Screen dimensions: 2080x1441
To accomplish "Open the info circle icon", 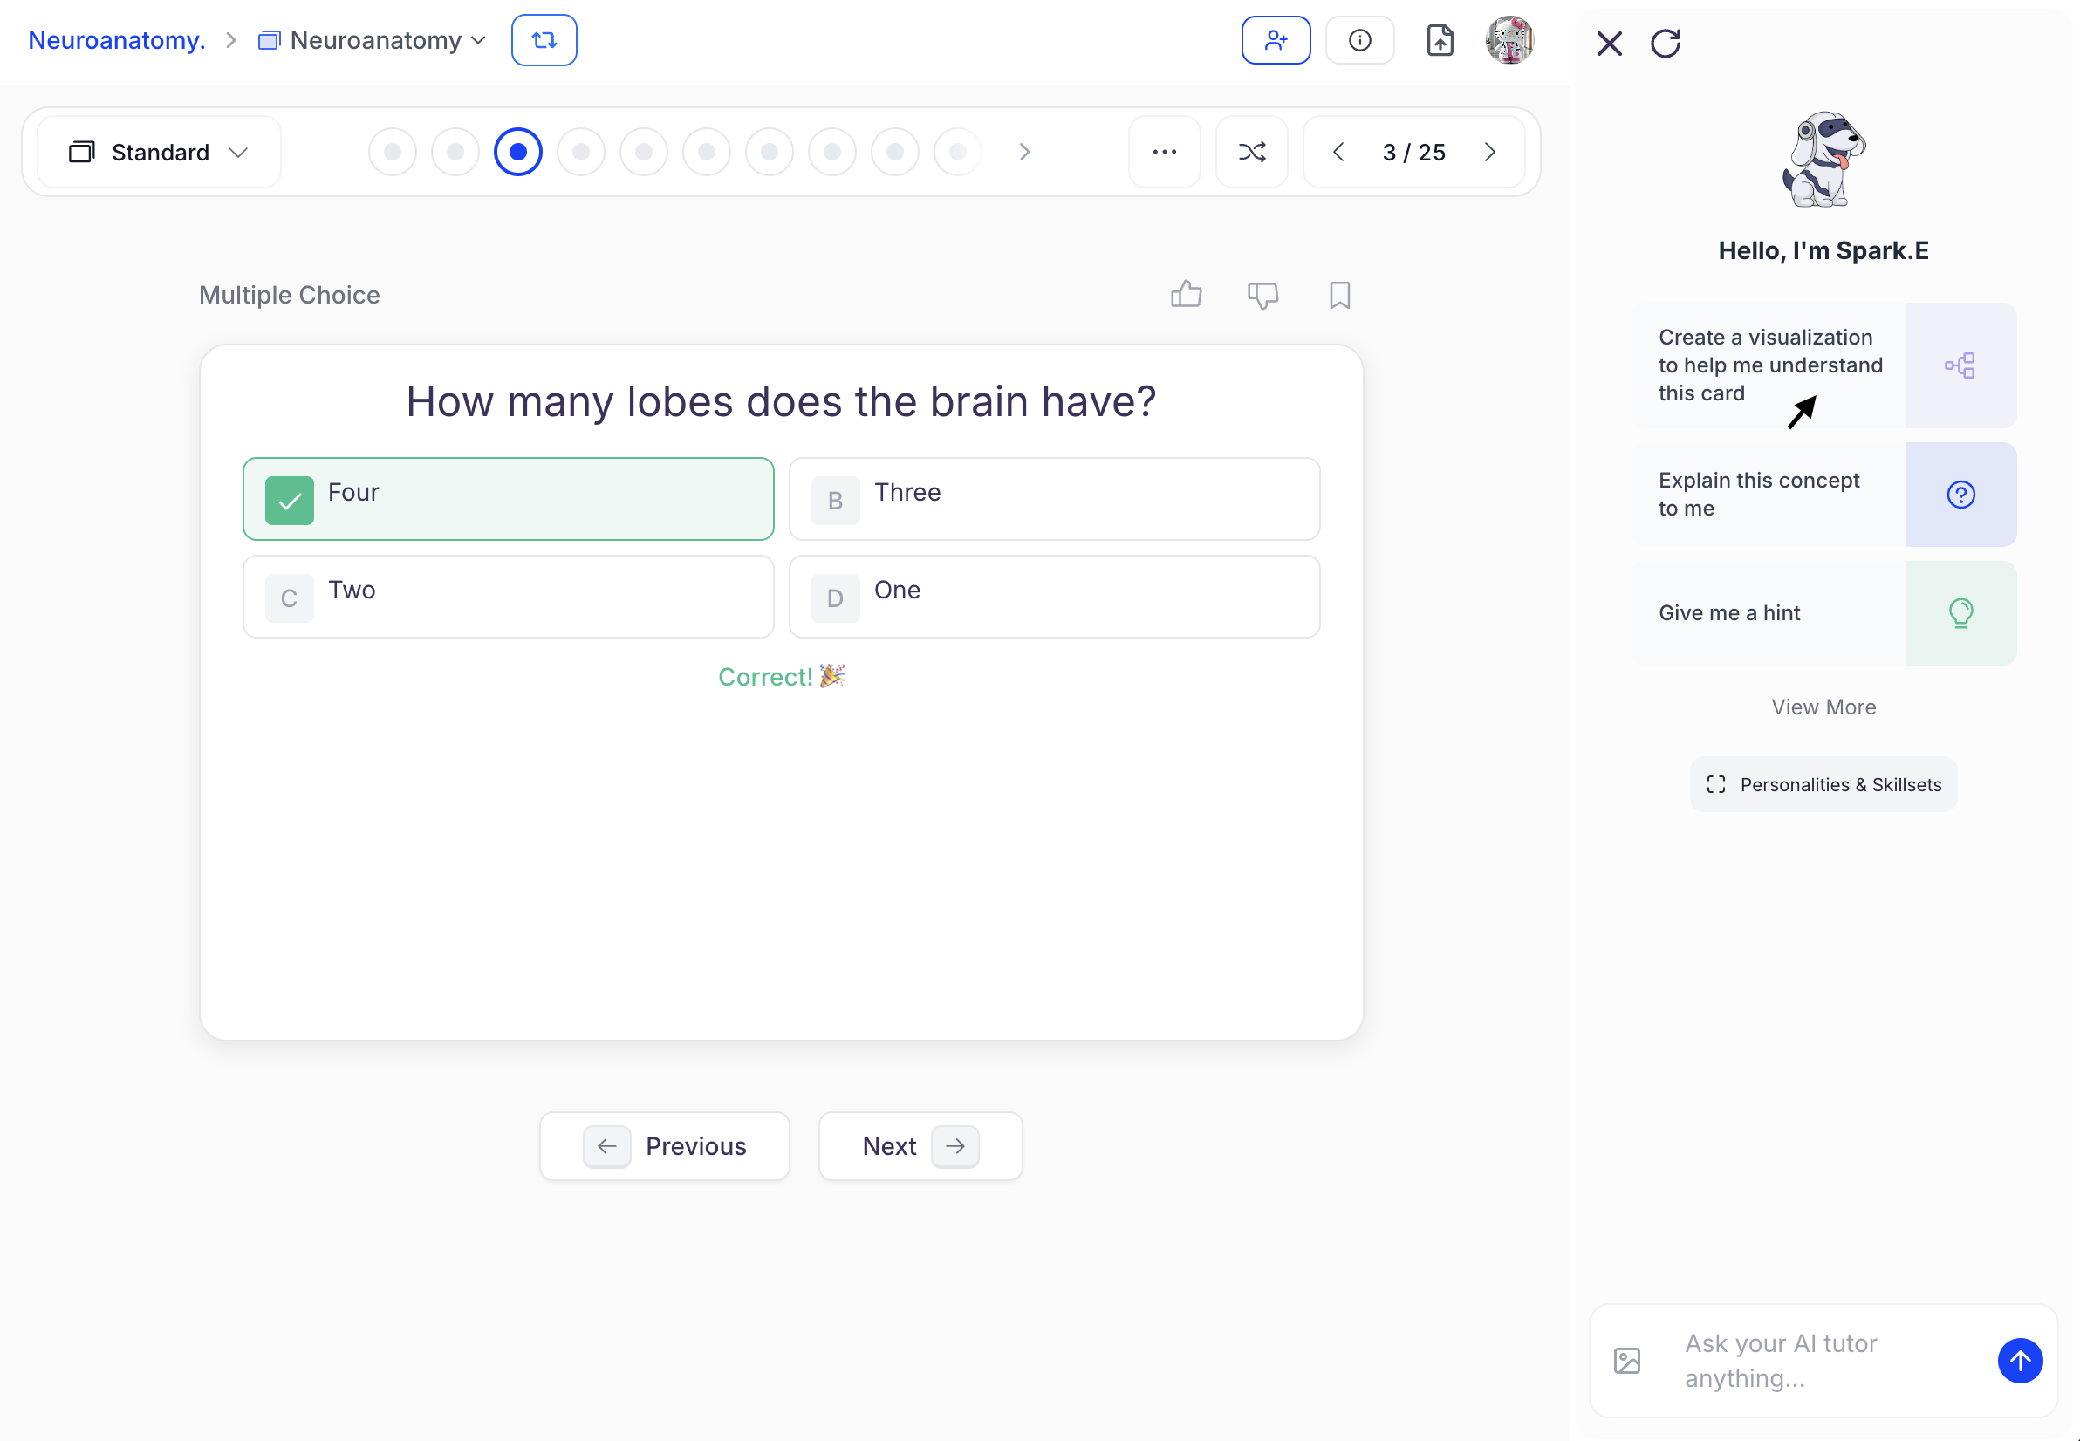I will (x=1359, y=41).
